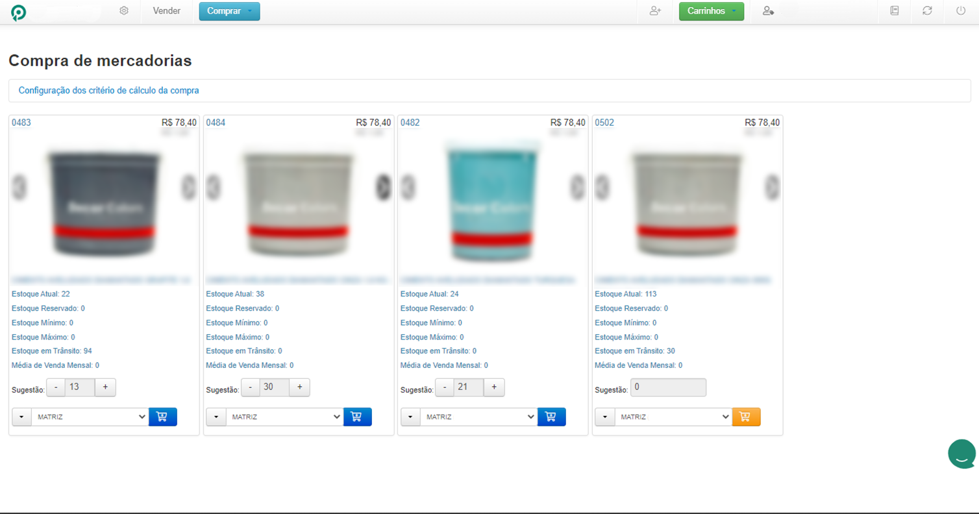The image size is (979, 514).
Task: Click the add customer icon beside Carrinhos
Action: coord(655,11)
